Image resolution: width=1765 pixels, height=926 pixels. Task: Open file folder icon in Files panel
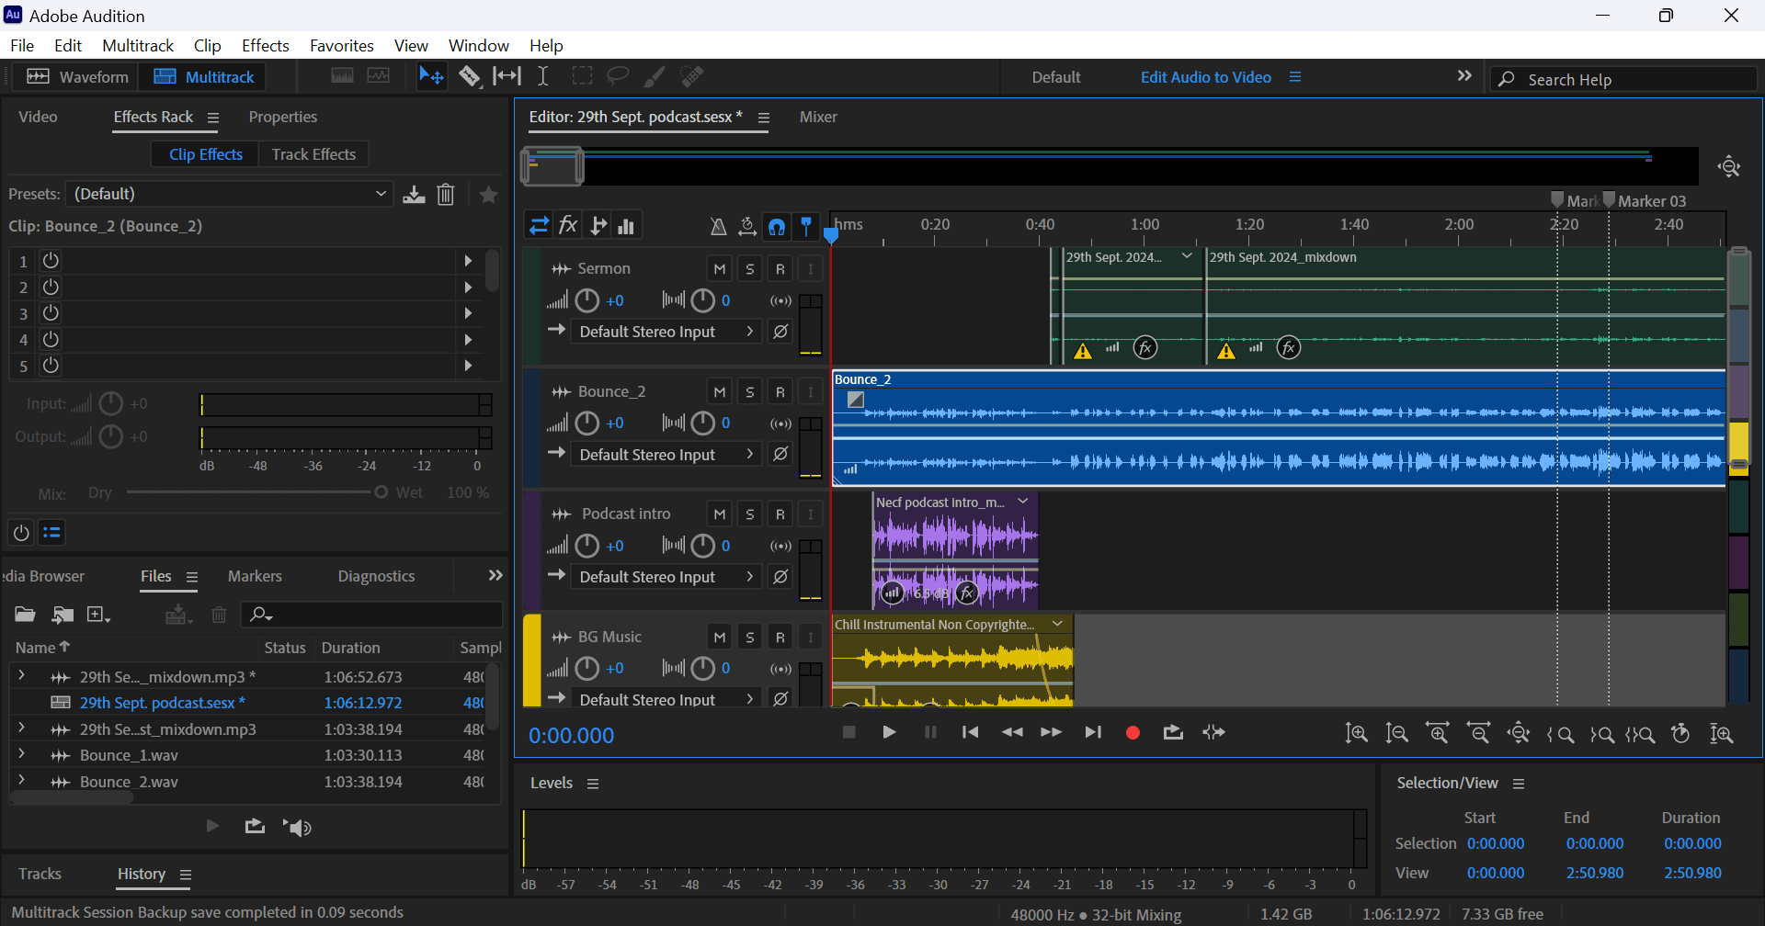coord(25,615)
